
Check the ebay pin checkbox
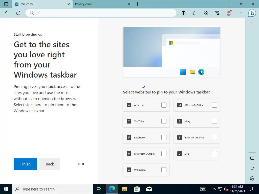214,121
